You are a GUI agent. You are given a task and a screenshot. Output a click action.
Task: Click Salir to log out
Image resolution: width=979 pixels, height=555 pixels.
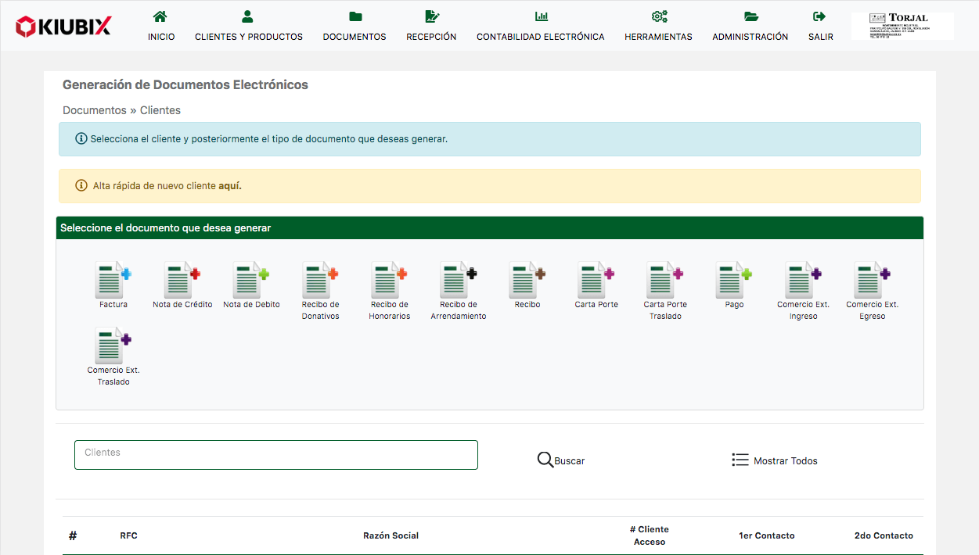pyautogui.click(x=820, y=26)
